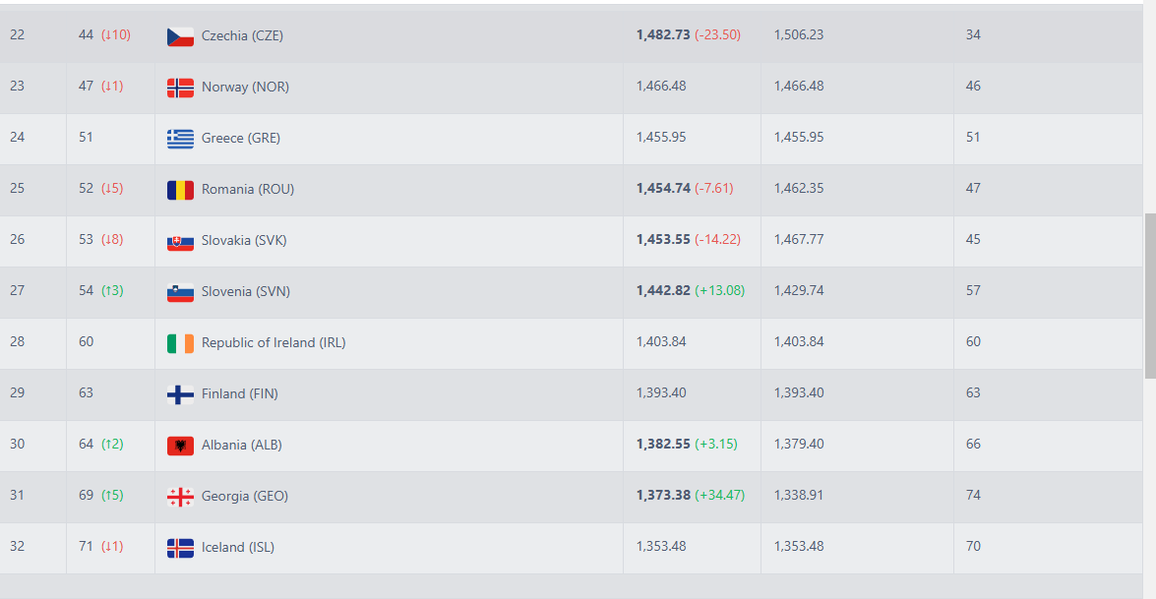Click the Slovakia flag icon
The height and width of the screenshot is (599, 1156).
180,241
